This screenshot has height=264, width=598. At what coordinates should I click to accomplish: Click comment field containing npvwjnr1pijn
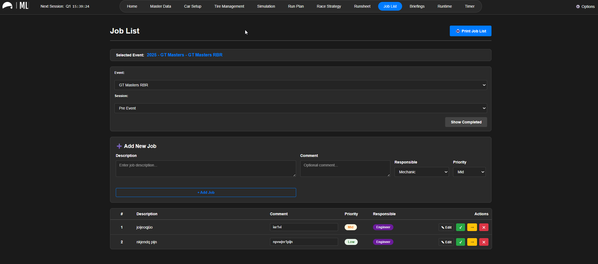[304, 242]
